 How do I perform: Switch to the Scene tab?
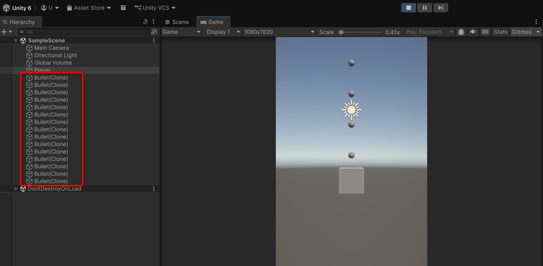point(177,22)
